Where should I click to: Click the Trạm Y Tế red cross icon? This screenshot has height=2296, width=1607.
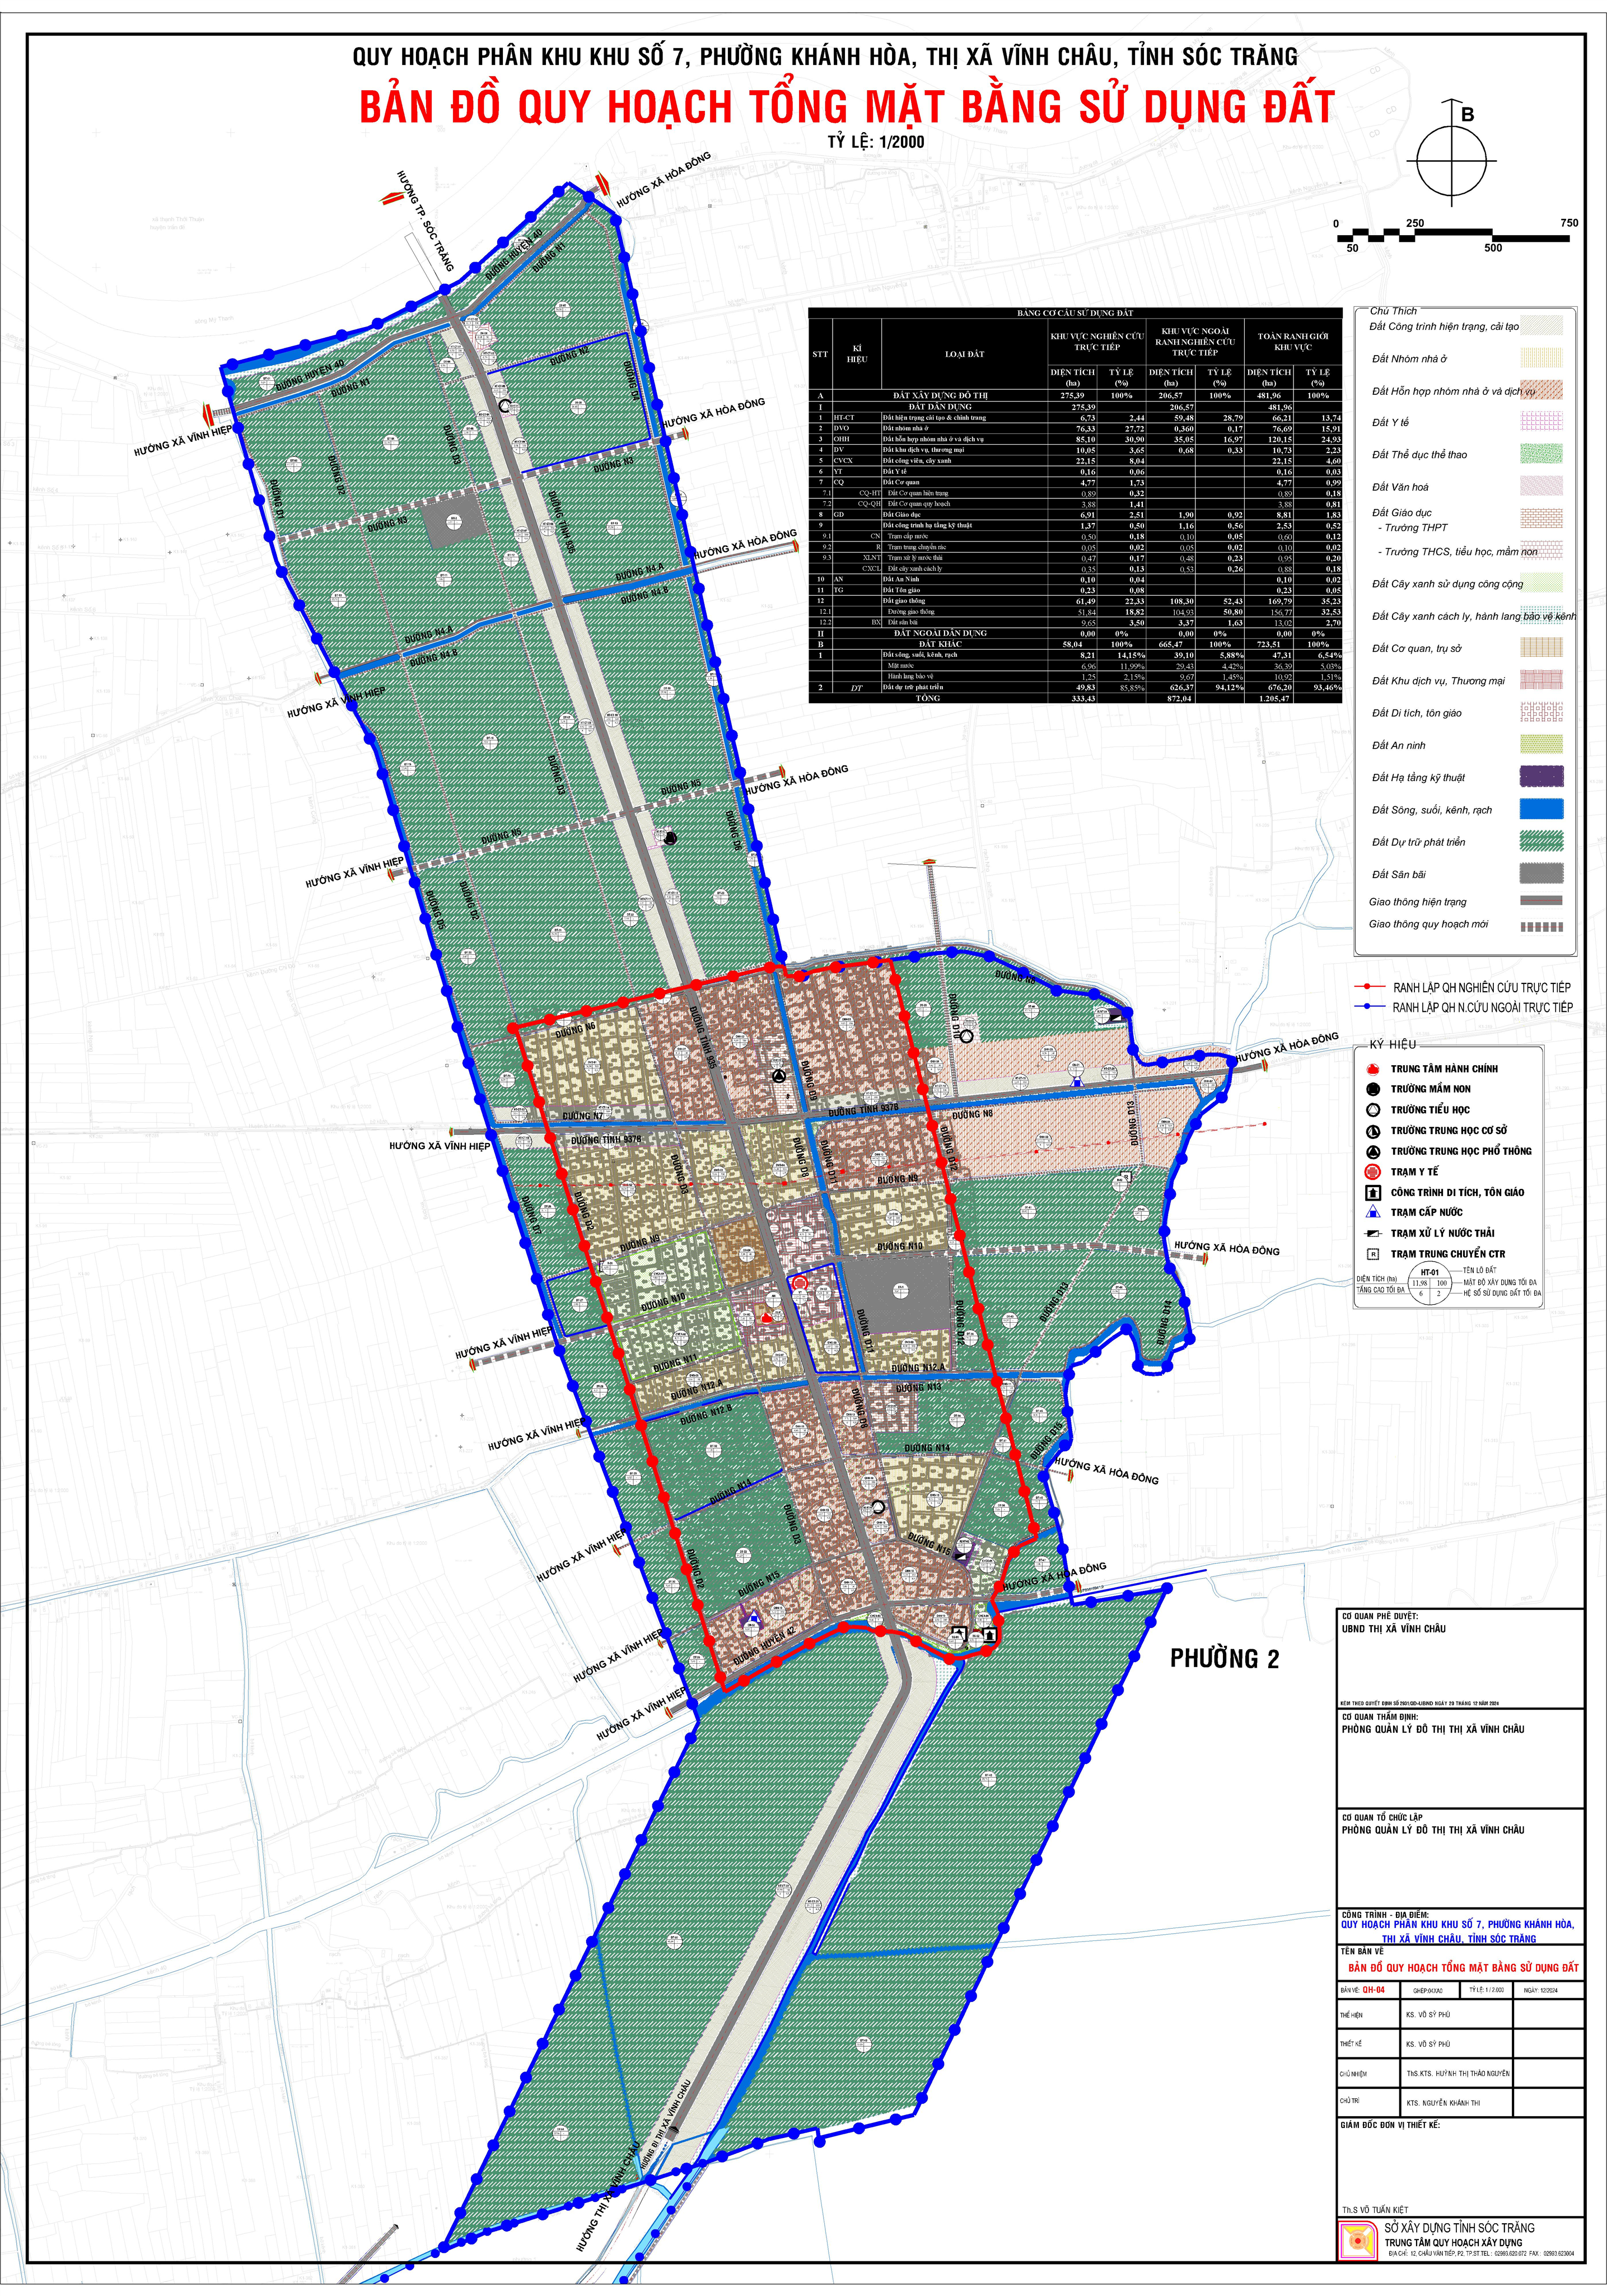coord(1373,1172)
